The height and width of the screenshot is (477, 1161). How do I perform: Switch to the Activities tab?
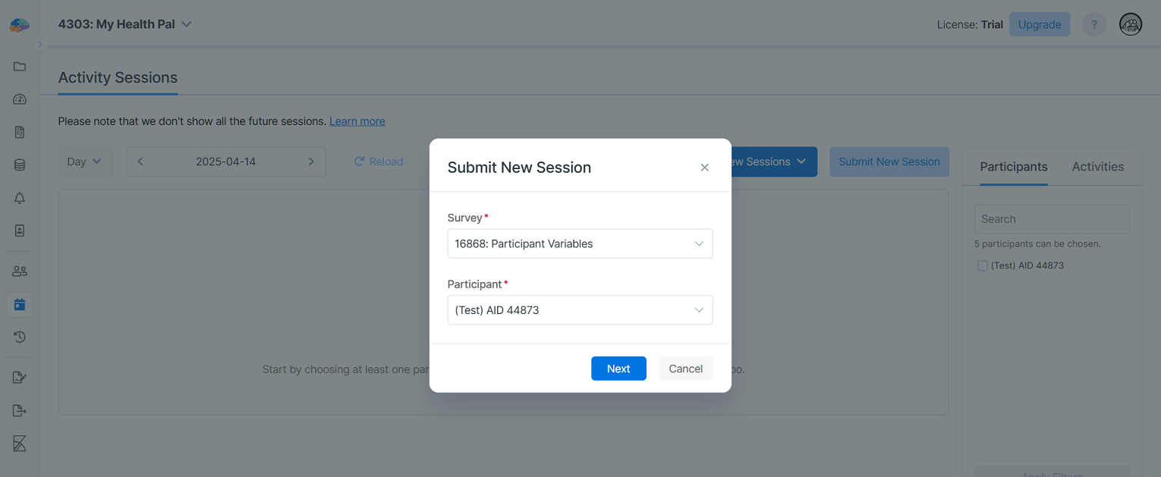point(1097,166)
